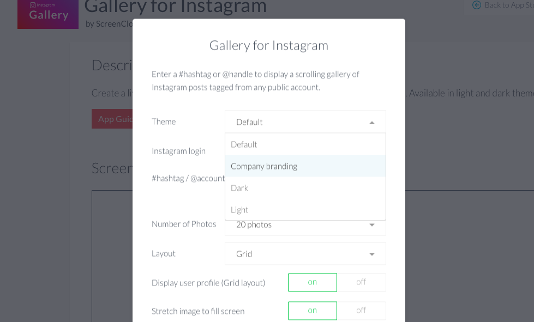Image resolution: width=534 pixels, height=322 pixels.
Task: Click the back arrow circle icon
Action: point(477,5)
